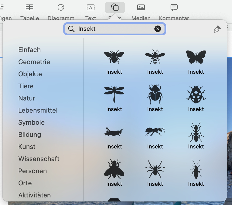Select the Kunst category
This screenshot has width=232, height=205.
pos(27,147)
